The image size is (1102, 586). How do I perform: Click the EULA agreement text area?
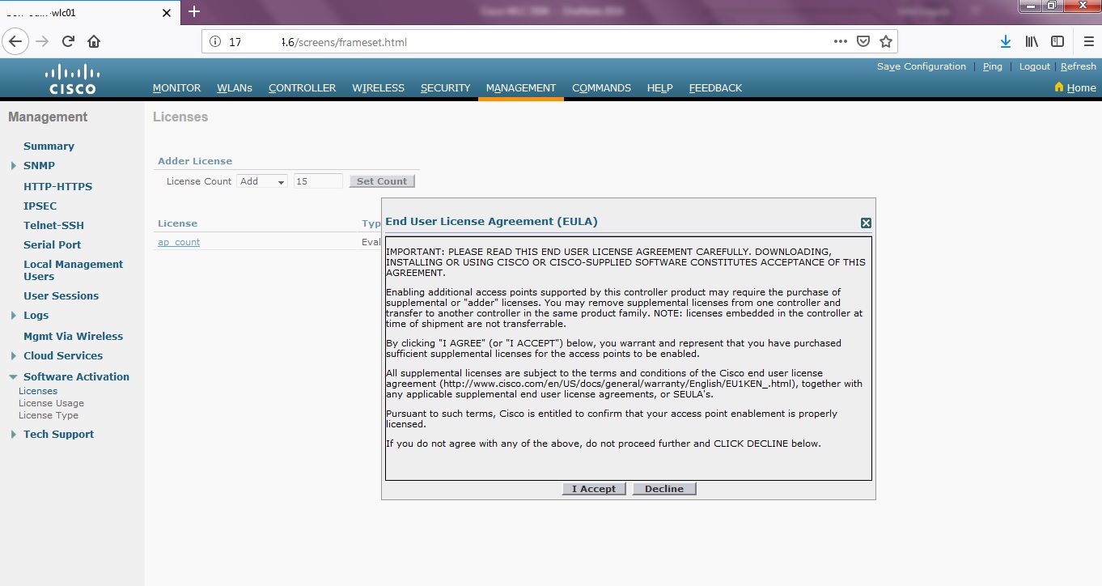(629, 359)
